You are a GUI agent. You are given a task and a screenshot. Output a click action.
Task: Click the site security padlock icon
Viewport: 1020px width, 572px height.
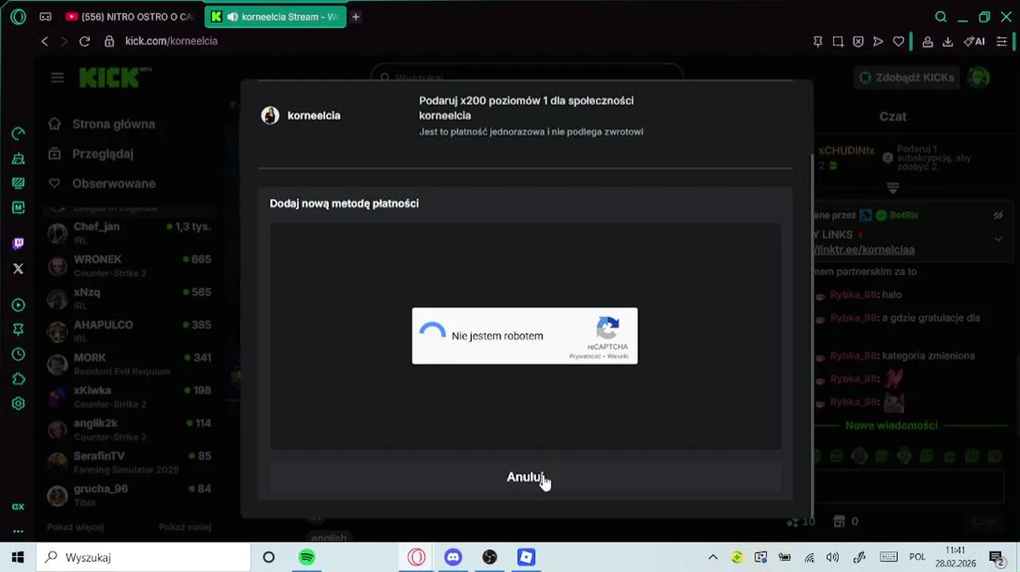110,41
